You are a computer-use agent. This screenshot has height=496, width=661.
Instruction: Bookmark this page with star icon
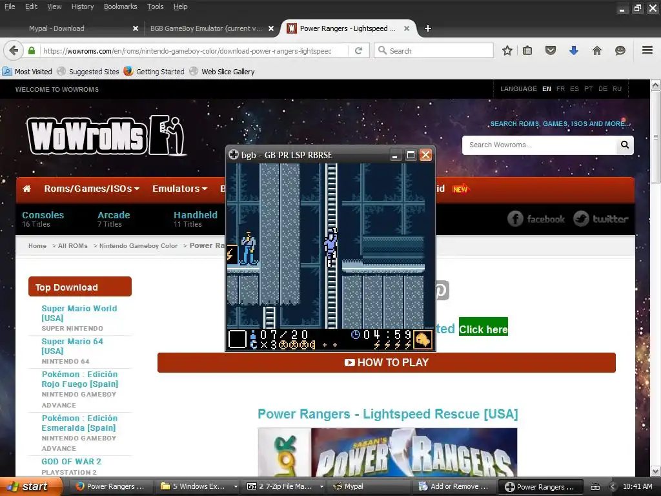coord(507,50)
